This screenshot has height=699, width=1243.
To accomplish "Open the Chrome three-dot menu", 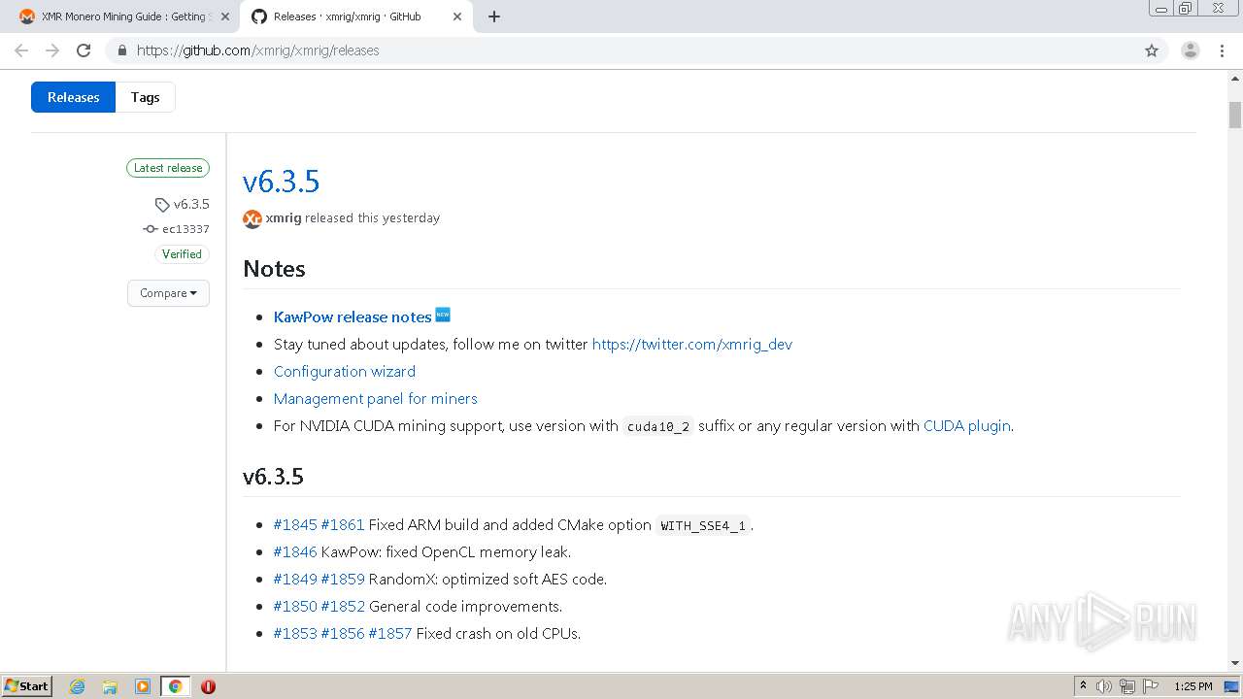I will (1223, 50).
